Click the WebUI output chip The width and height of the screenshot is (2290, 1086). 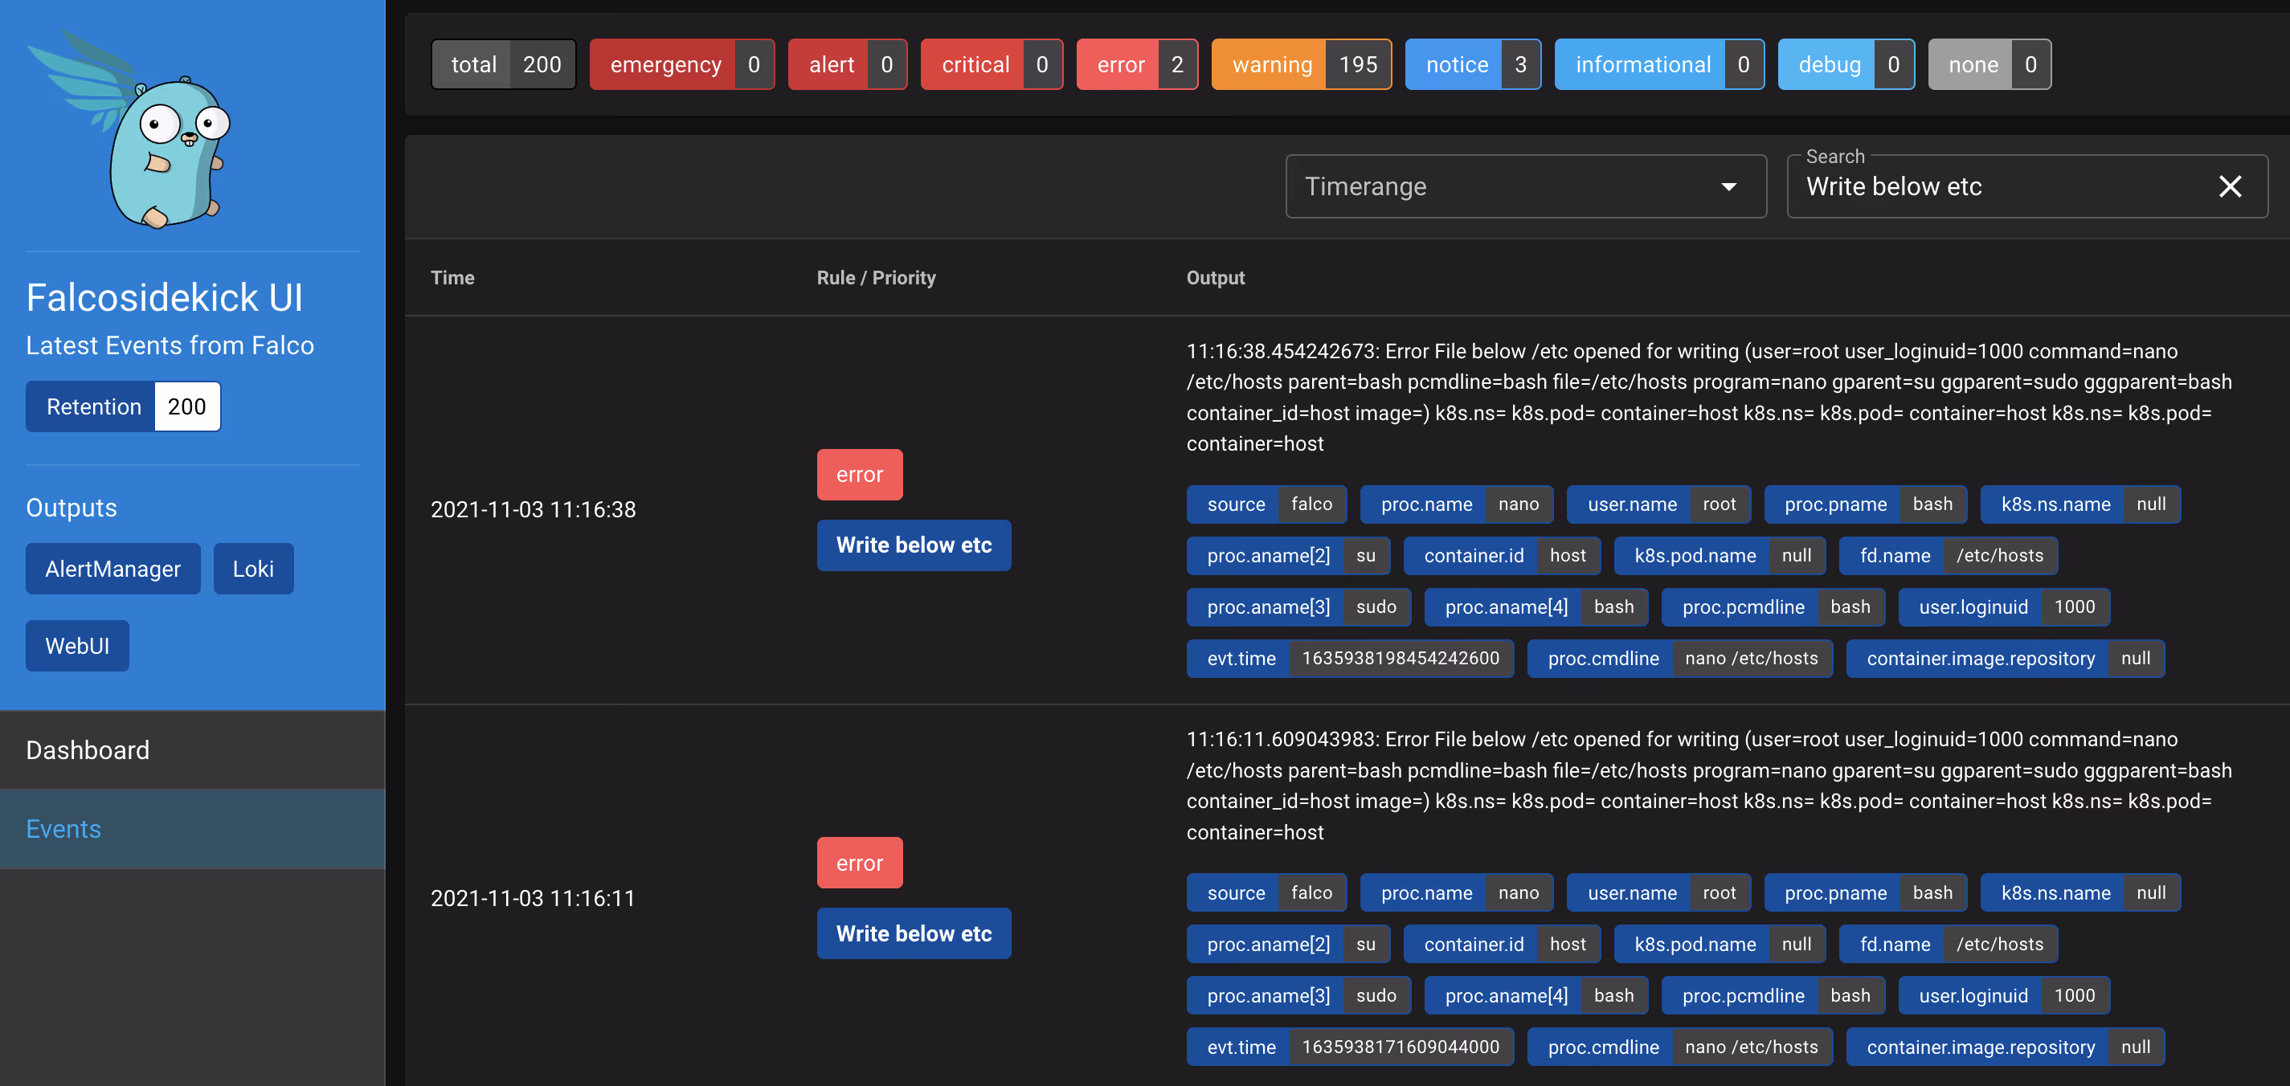tap(77, 645)
